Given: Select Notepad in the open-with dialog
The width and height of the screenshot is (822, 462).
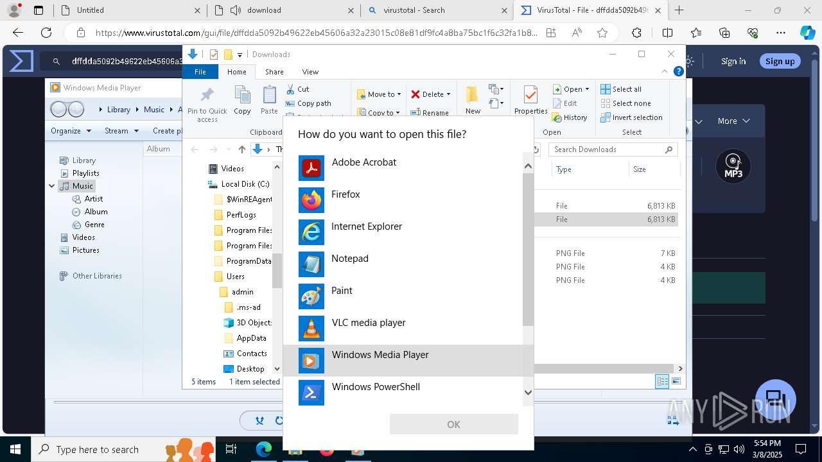Looking at the screenshot, I should click(403, 264).
